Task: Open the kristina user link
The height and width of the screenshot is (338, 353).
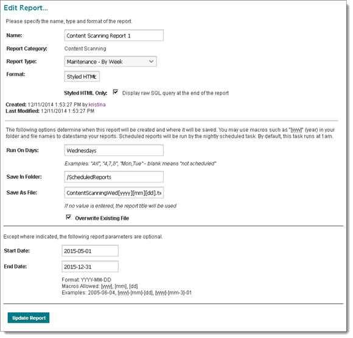Action: coord(97,104)
